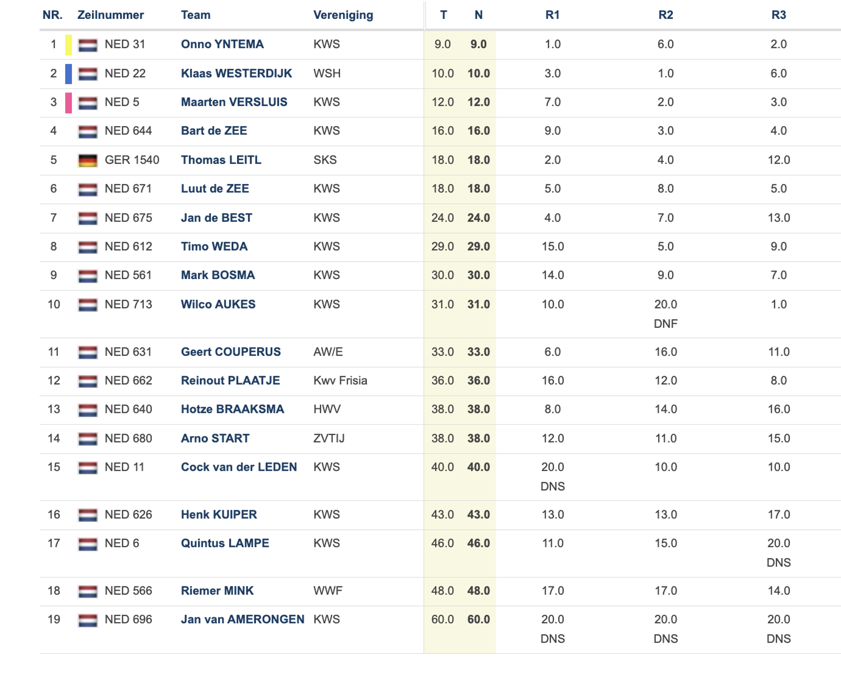Click the Zeilnummer column header
The image size is (841, 680).
point(110,15)
